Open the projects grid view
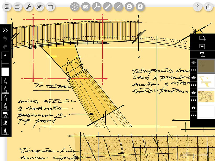This screenshot has height=161, width=215. [x=7, y=7]
